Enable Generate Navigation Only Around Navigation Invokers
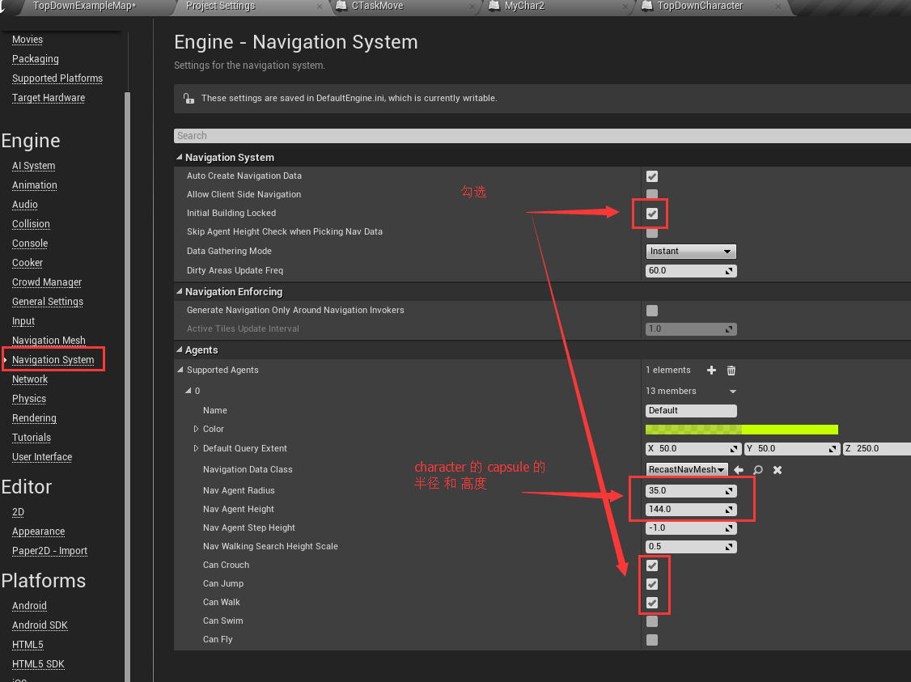The width and height of the screenshot is (911, 682). pos(652,310)
